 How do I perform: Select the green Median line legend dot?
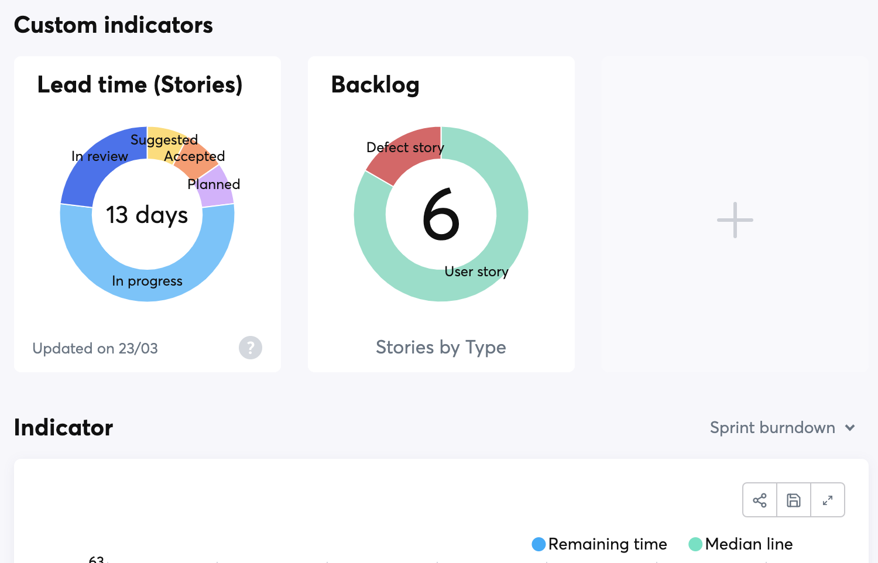(695, 544)
